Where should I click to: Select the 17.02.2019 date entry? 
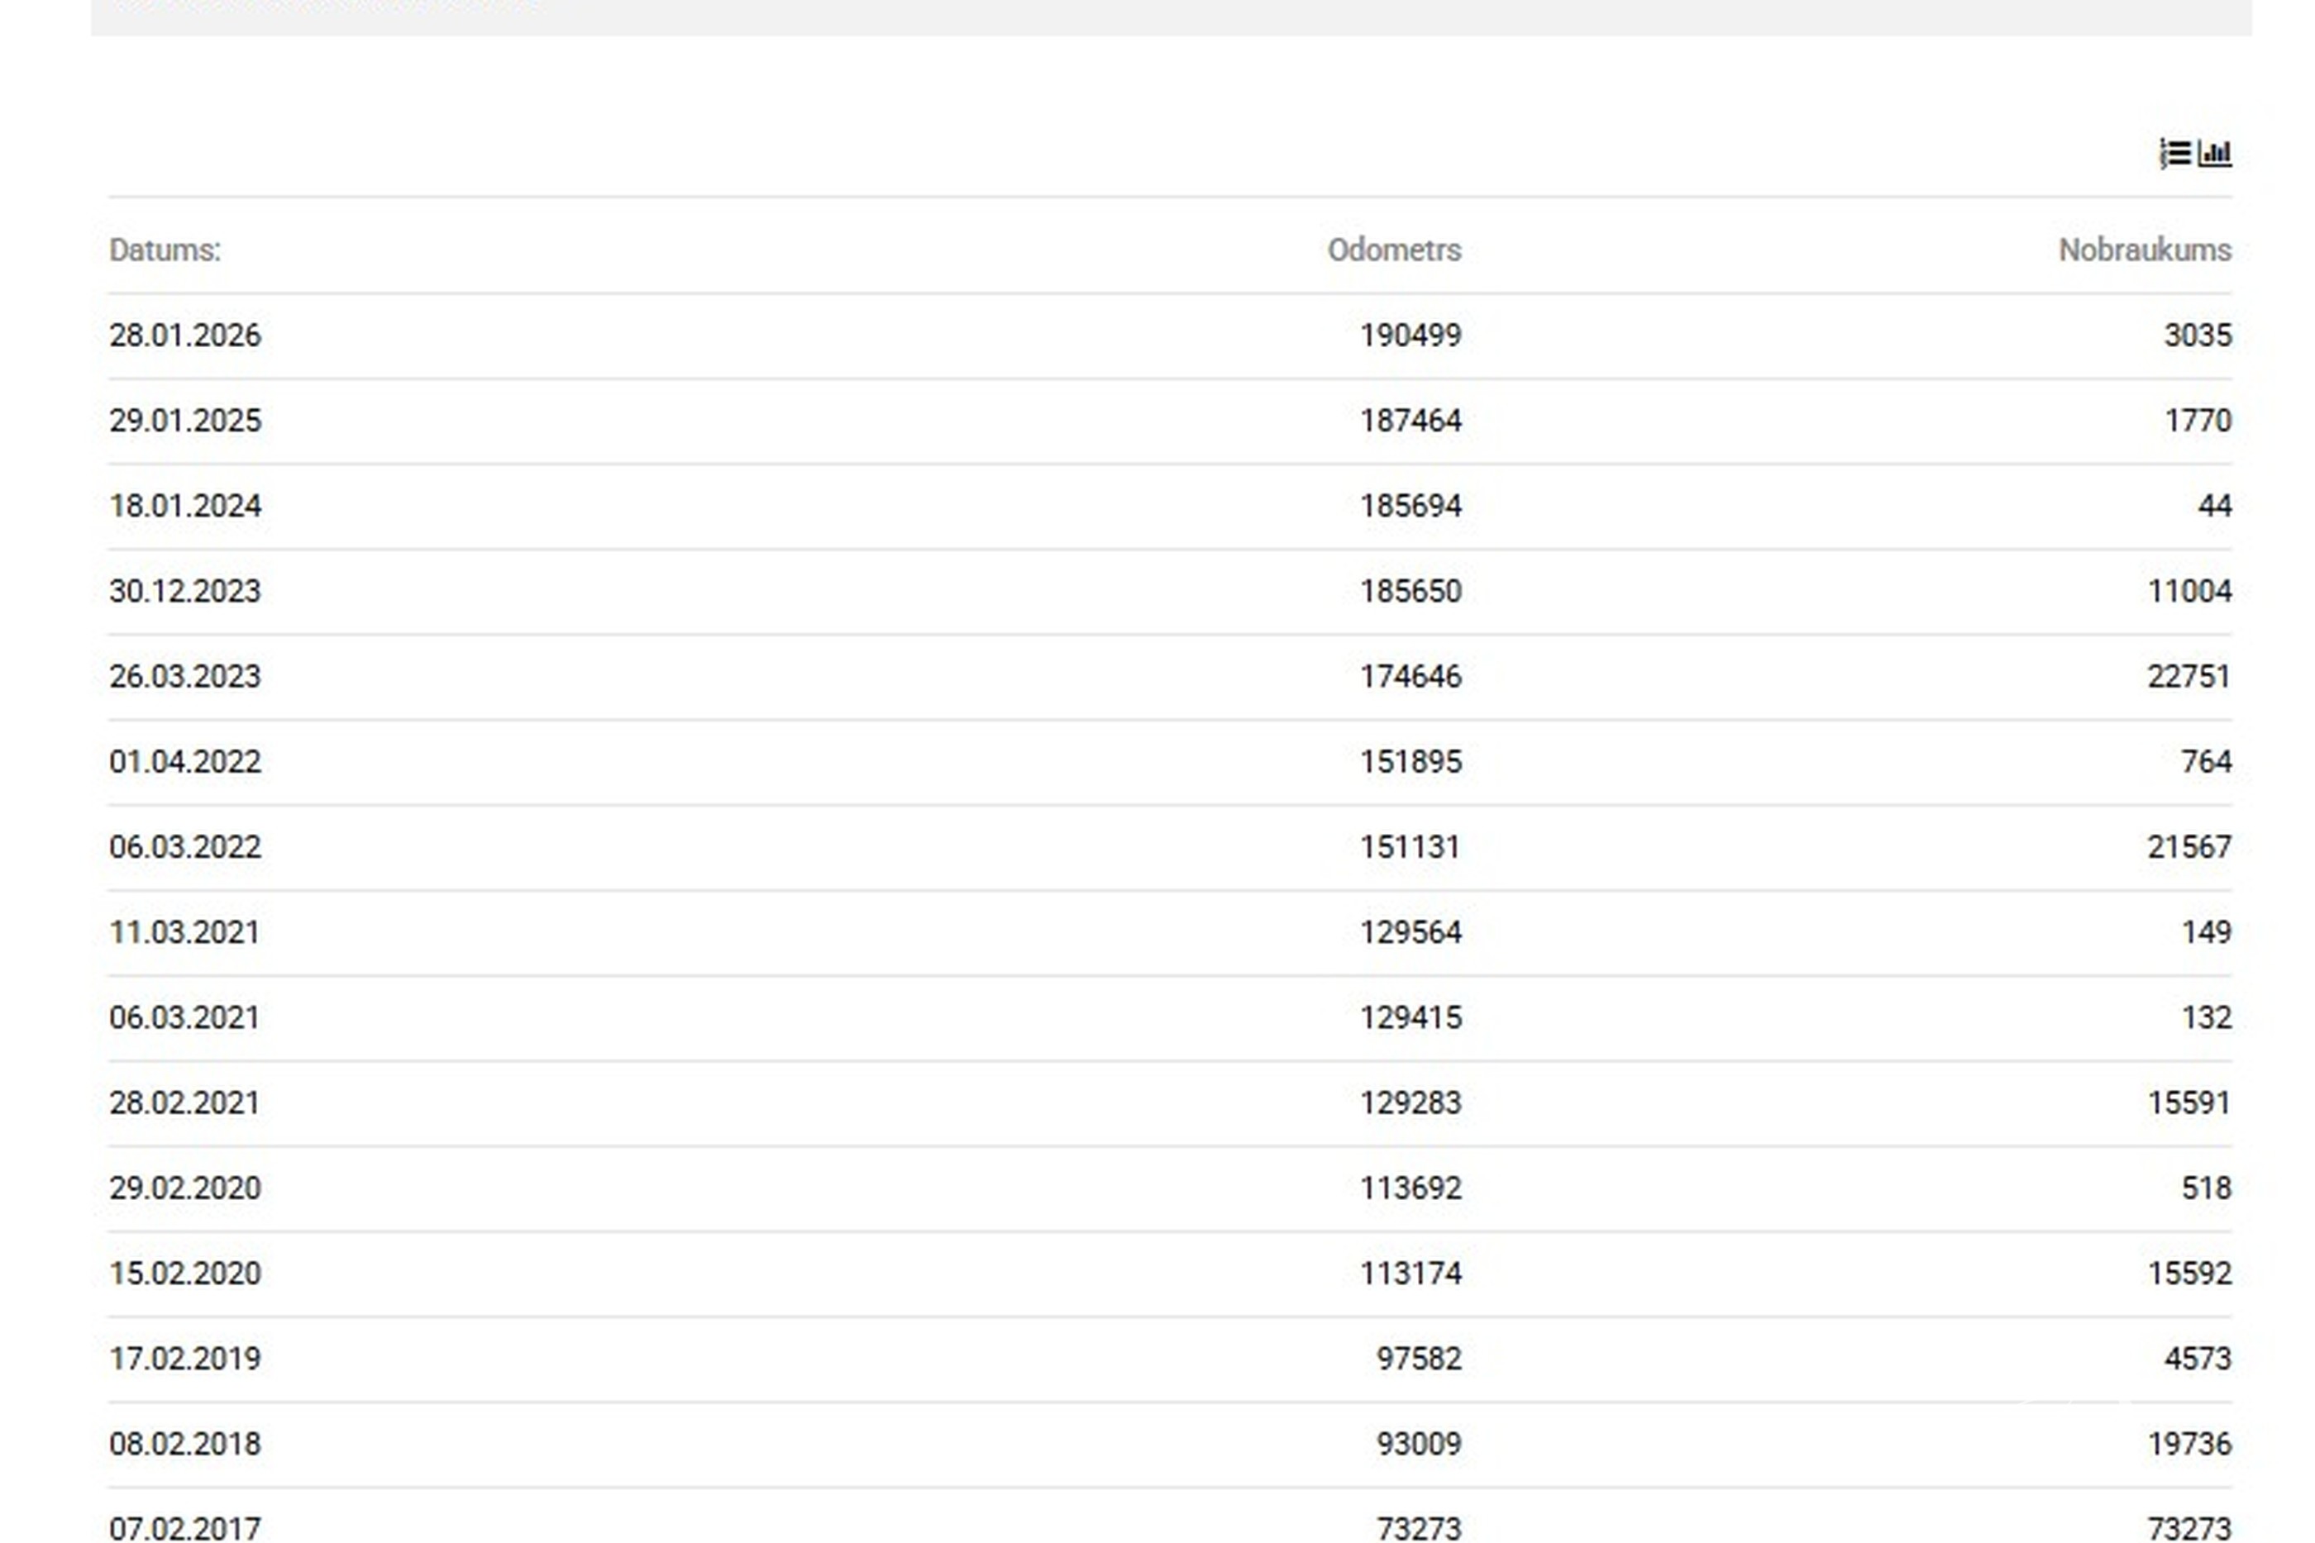185,1359
